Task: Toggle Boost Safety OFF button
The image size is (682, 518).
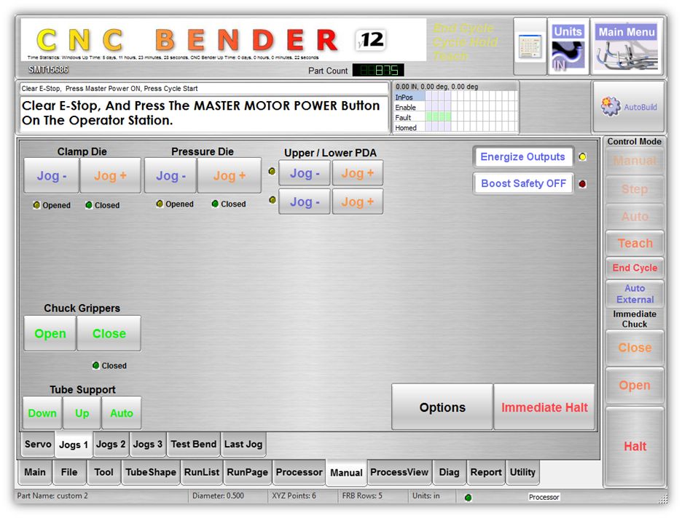Action: [x=522, y=183]
